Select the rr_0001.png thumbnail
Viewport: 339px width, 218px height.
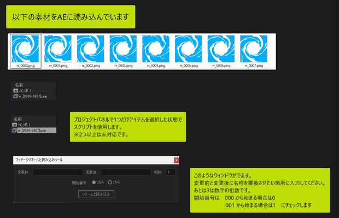click(58, 49)
